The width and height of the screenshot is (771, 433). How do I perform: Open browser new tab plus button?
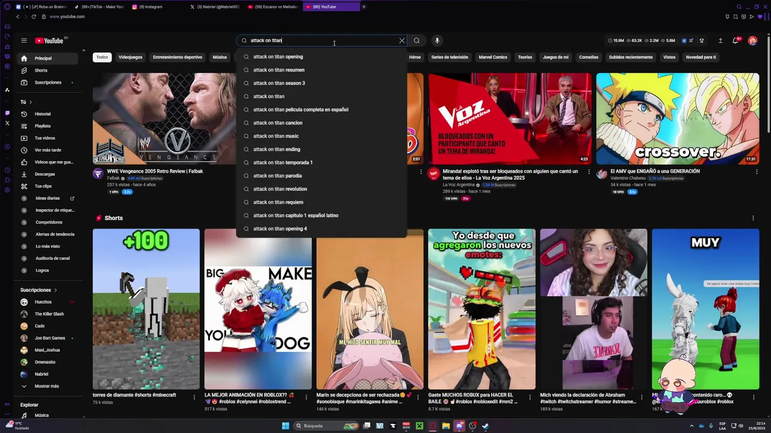(x=364, y=7)
